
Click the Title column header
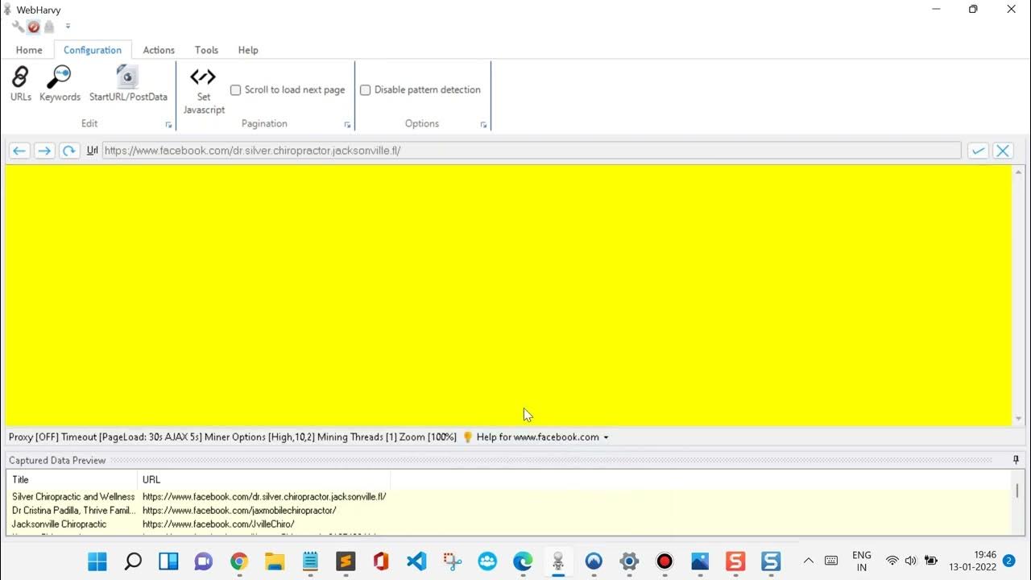pyautogui.click(x=72, y=479)
